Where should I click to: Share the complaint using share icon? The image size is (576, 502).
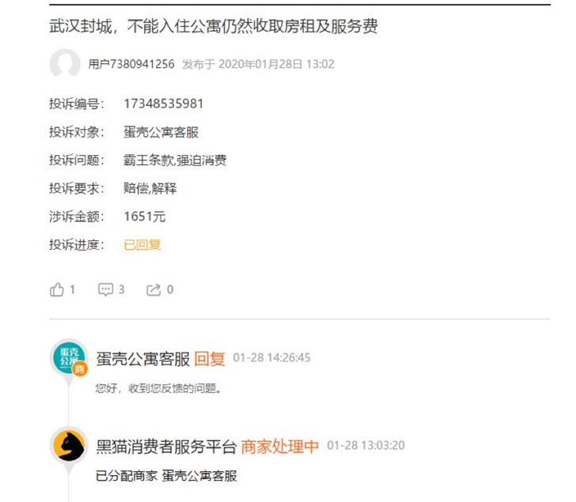153,289
